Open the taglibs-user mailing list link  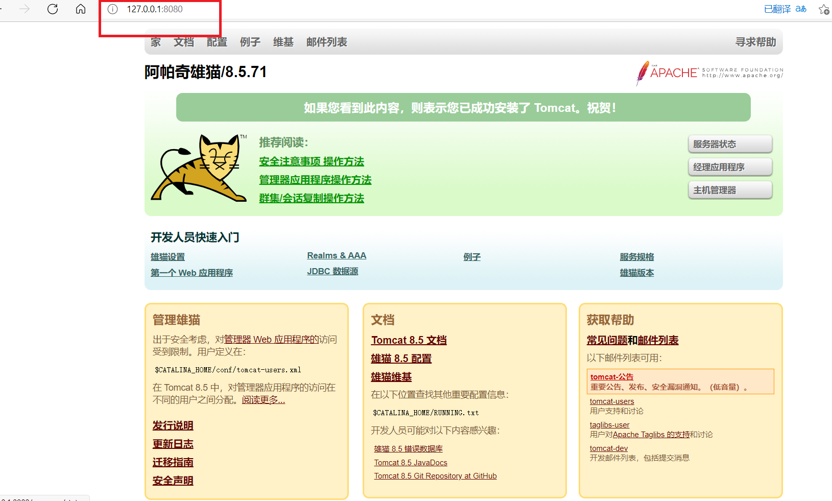610,425
